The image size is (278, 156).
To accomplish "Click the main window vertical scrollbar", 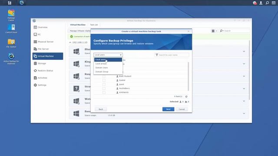I will [249, 70].
